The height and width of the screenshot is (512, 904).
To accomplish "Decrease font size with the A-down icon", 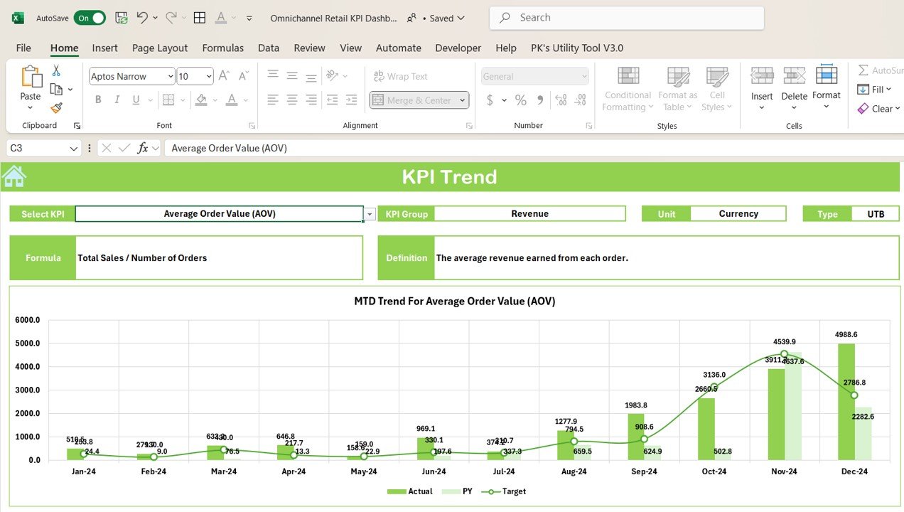I will tap(244, 75).
